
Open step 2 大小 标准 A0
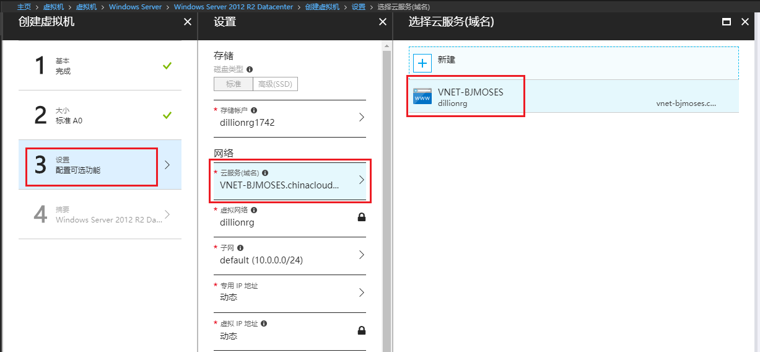tap(99, 115)
